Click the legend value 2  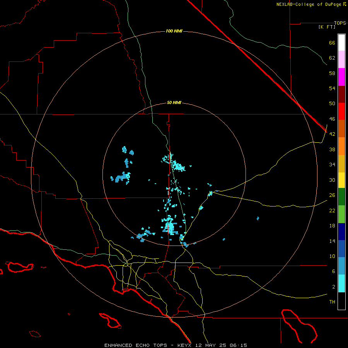[334, 287]
